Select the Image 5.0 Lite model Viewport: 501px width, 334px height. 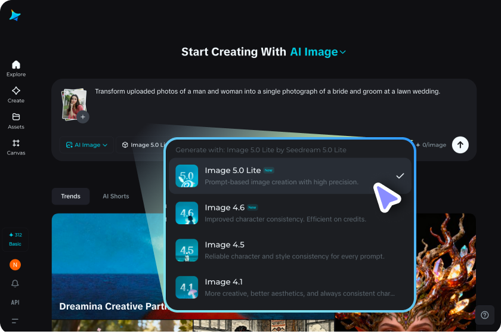coord(290,176)
